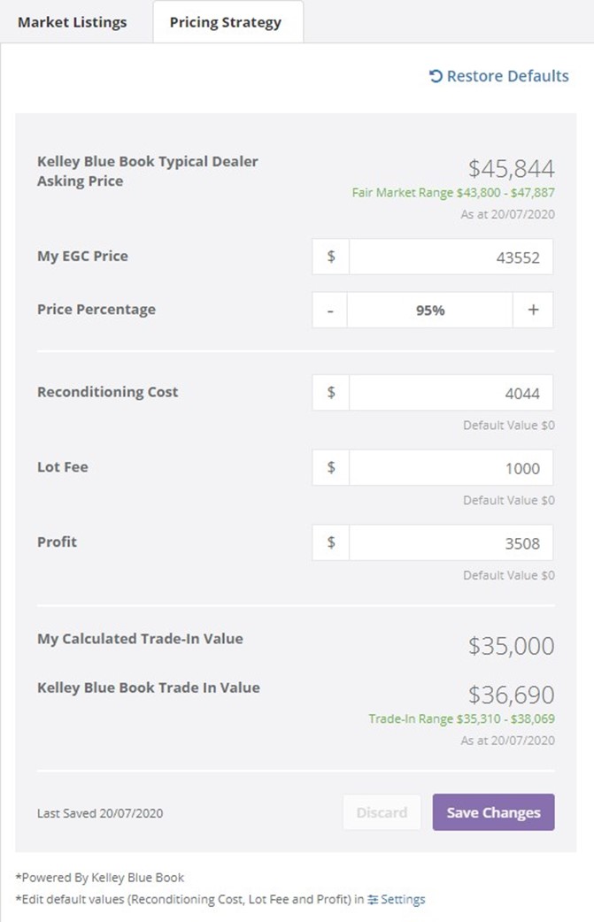Click the Restore Defaults circular arrow icon

click(x=436, y=76)
